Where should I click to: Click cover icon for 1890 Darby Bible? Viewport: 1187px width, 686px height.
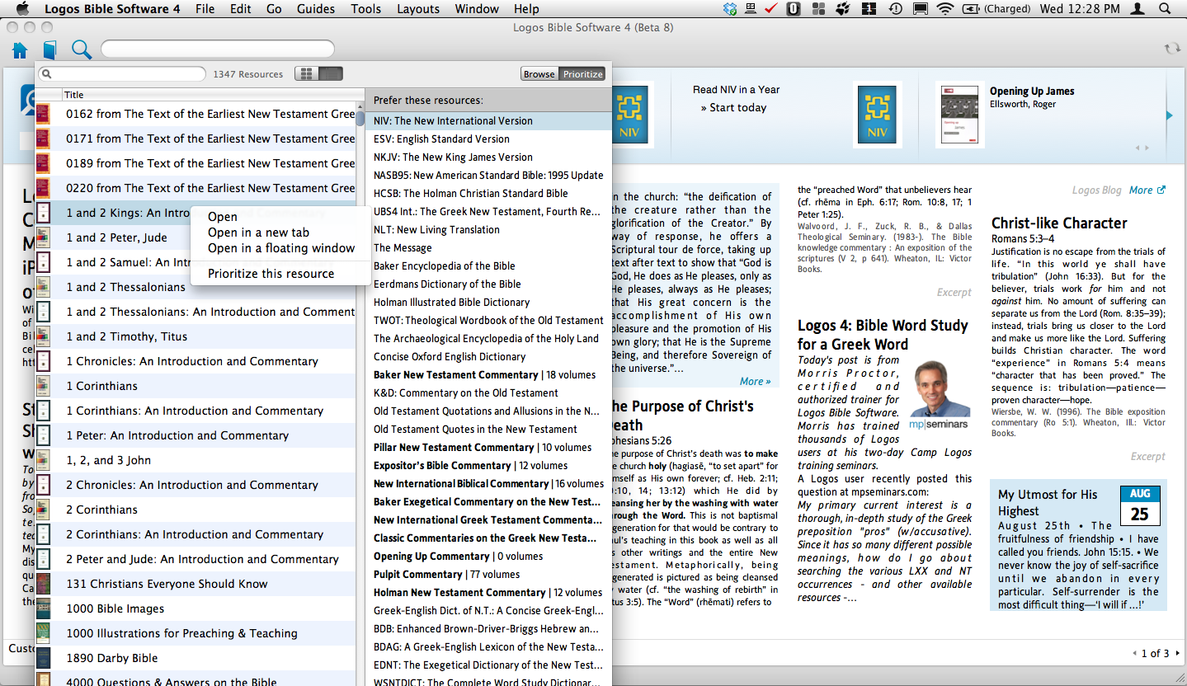(43, 658)
